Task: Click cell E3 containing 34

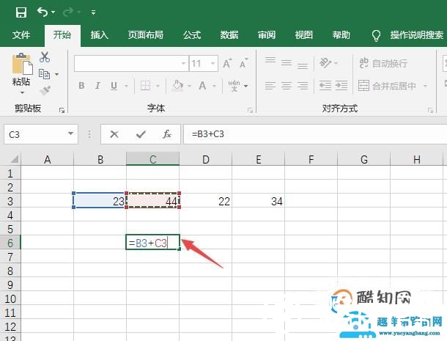Action: click(258, 201)
